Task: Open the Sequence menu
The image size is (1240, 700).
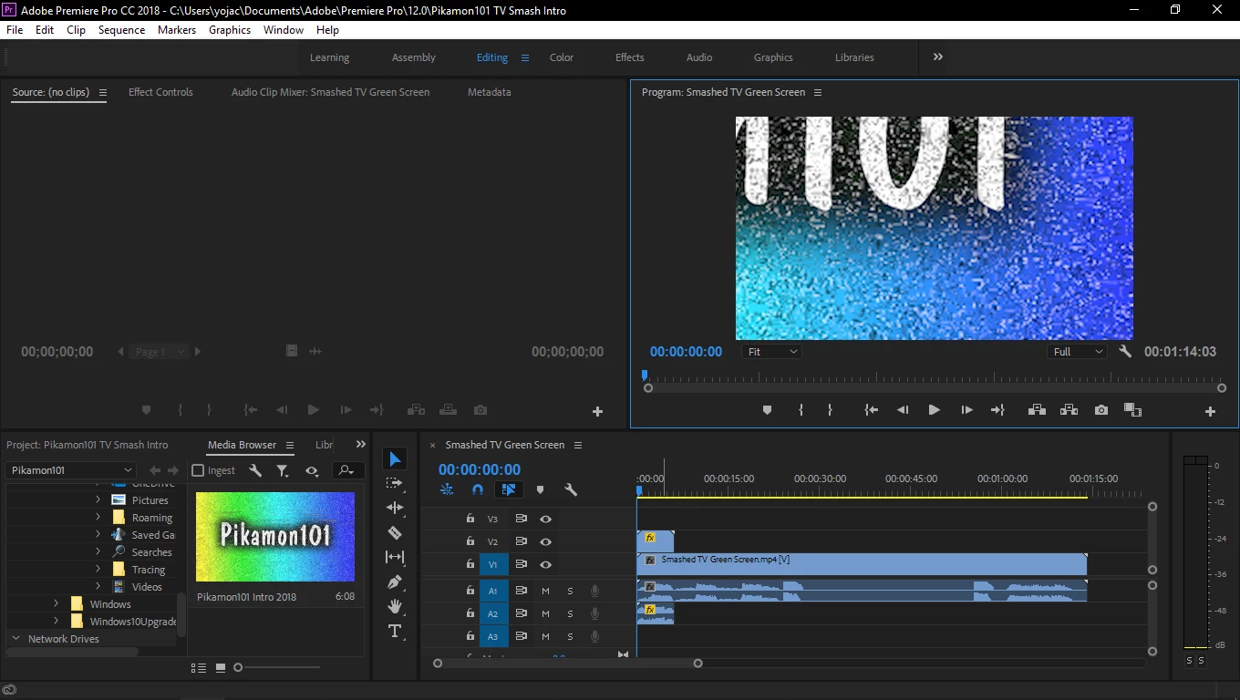Action: pyautogui.click(x=121, y=29)
